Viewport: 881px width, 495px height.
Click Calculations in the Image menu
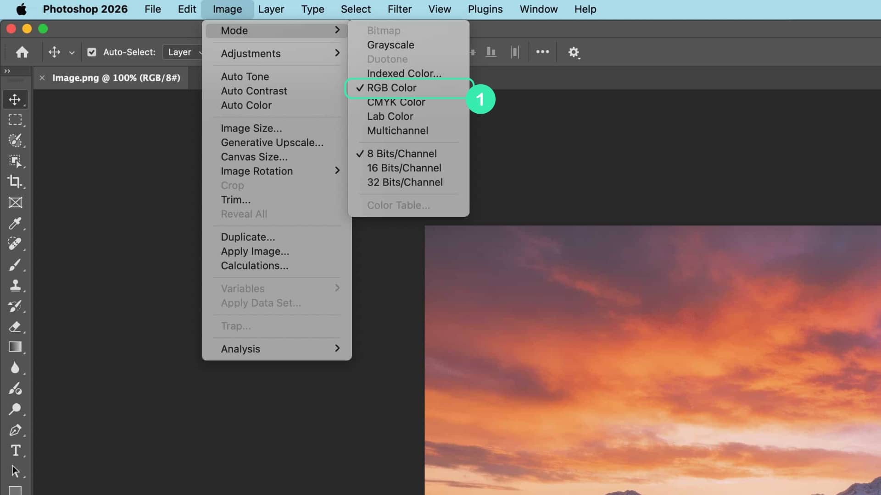pyautogui.click(x=277, y=266)
